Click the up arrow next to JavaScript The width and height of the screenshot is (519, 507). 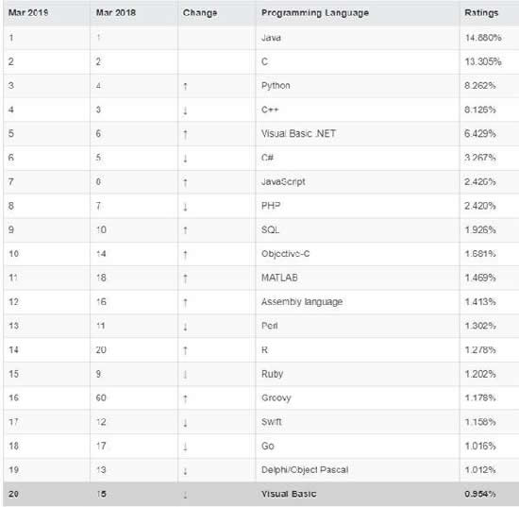pyautogui.click(x=185, y=182)
